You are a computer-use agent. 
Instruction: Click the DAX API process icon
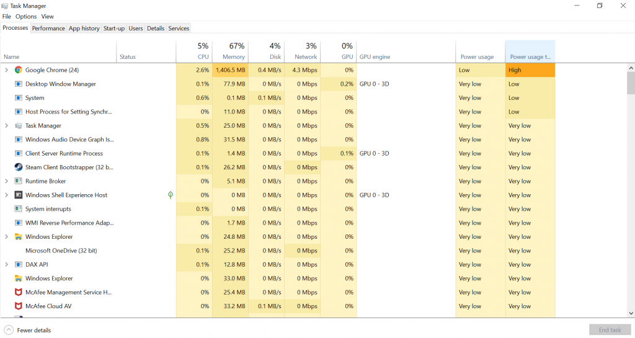coord(18,264)
